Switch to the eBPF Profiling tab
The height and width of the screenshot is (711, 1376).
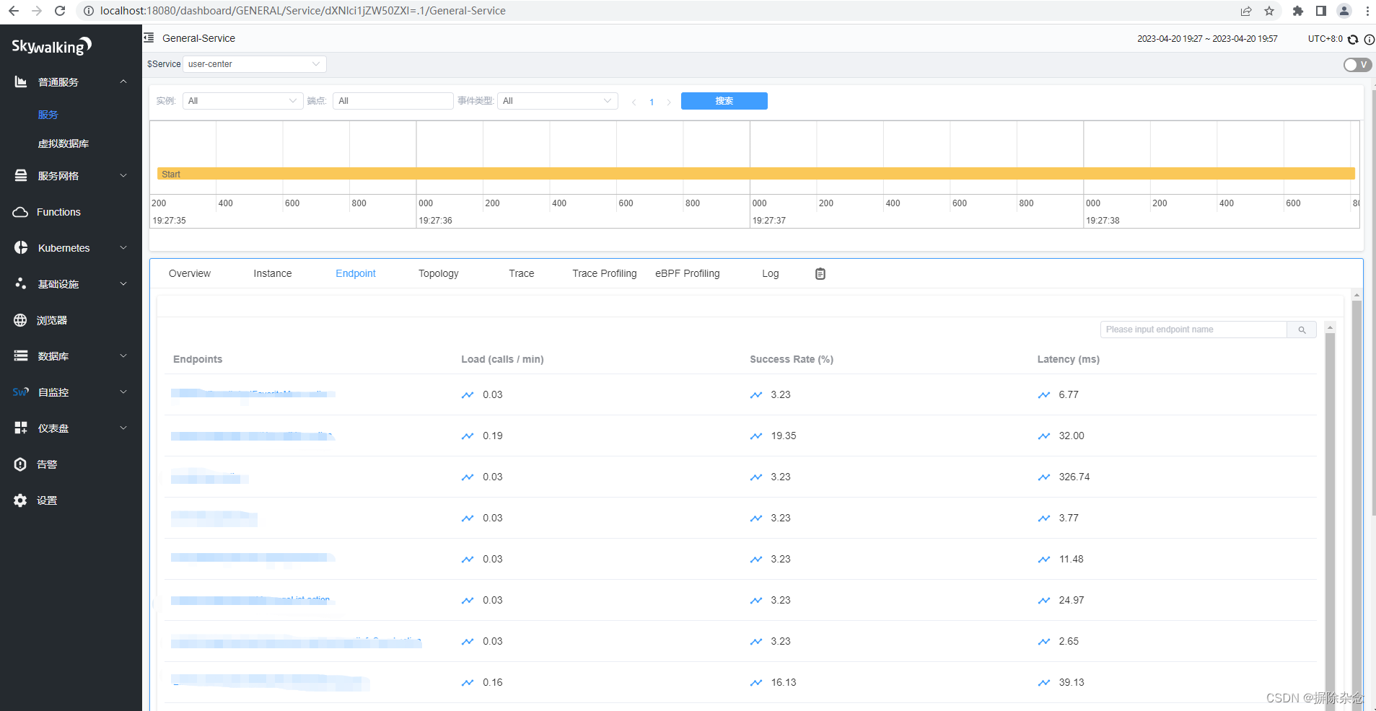tap(687, 273)
